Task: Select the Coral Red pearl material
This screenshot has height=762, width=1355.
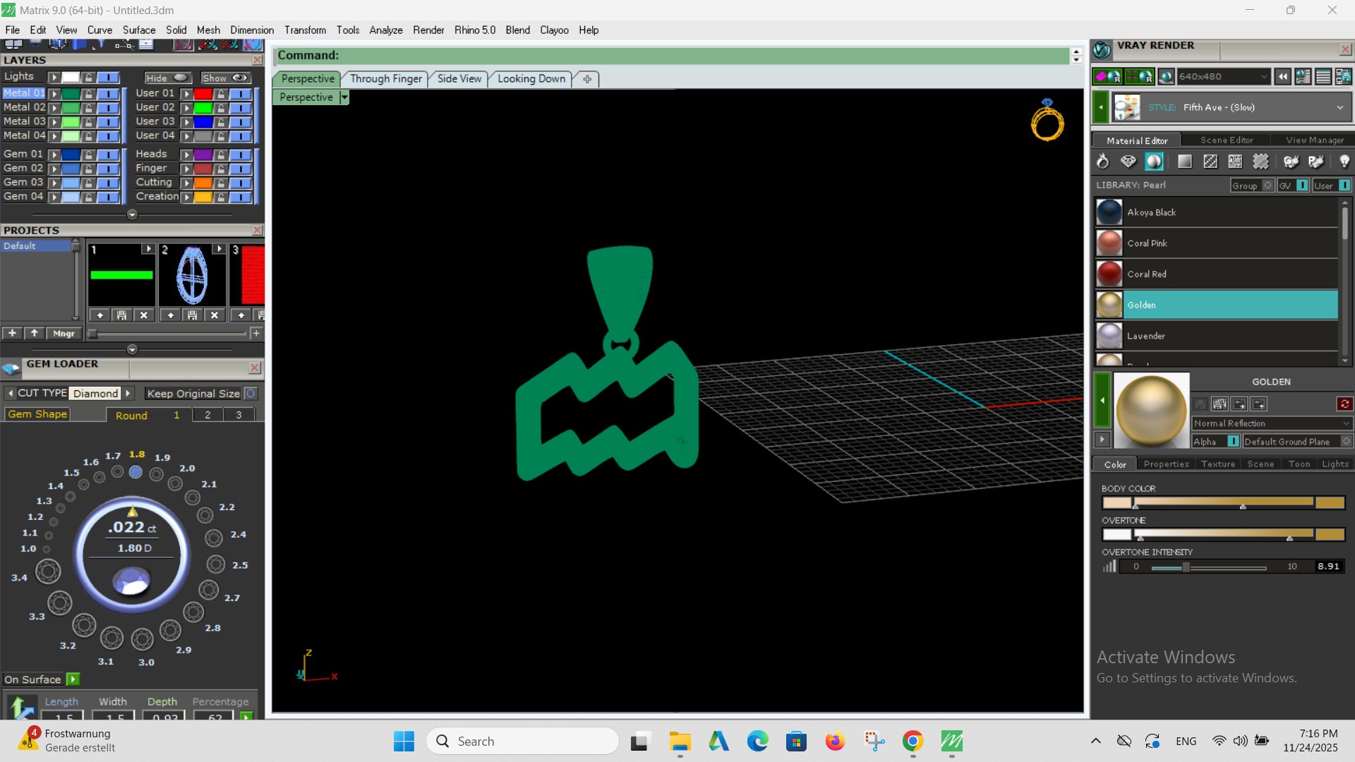Action: [x=1217, y=274]
